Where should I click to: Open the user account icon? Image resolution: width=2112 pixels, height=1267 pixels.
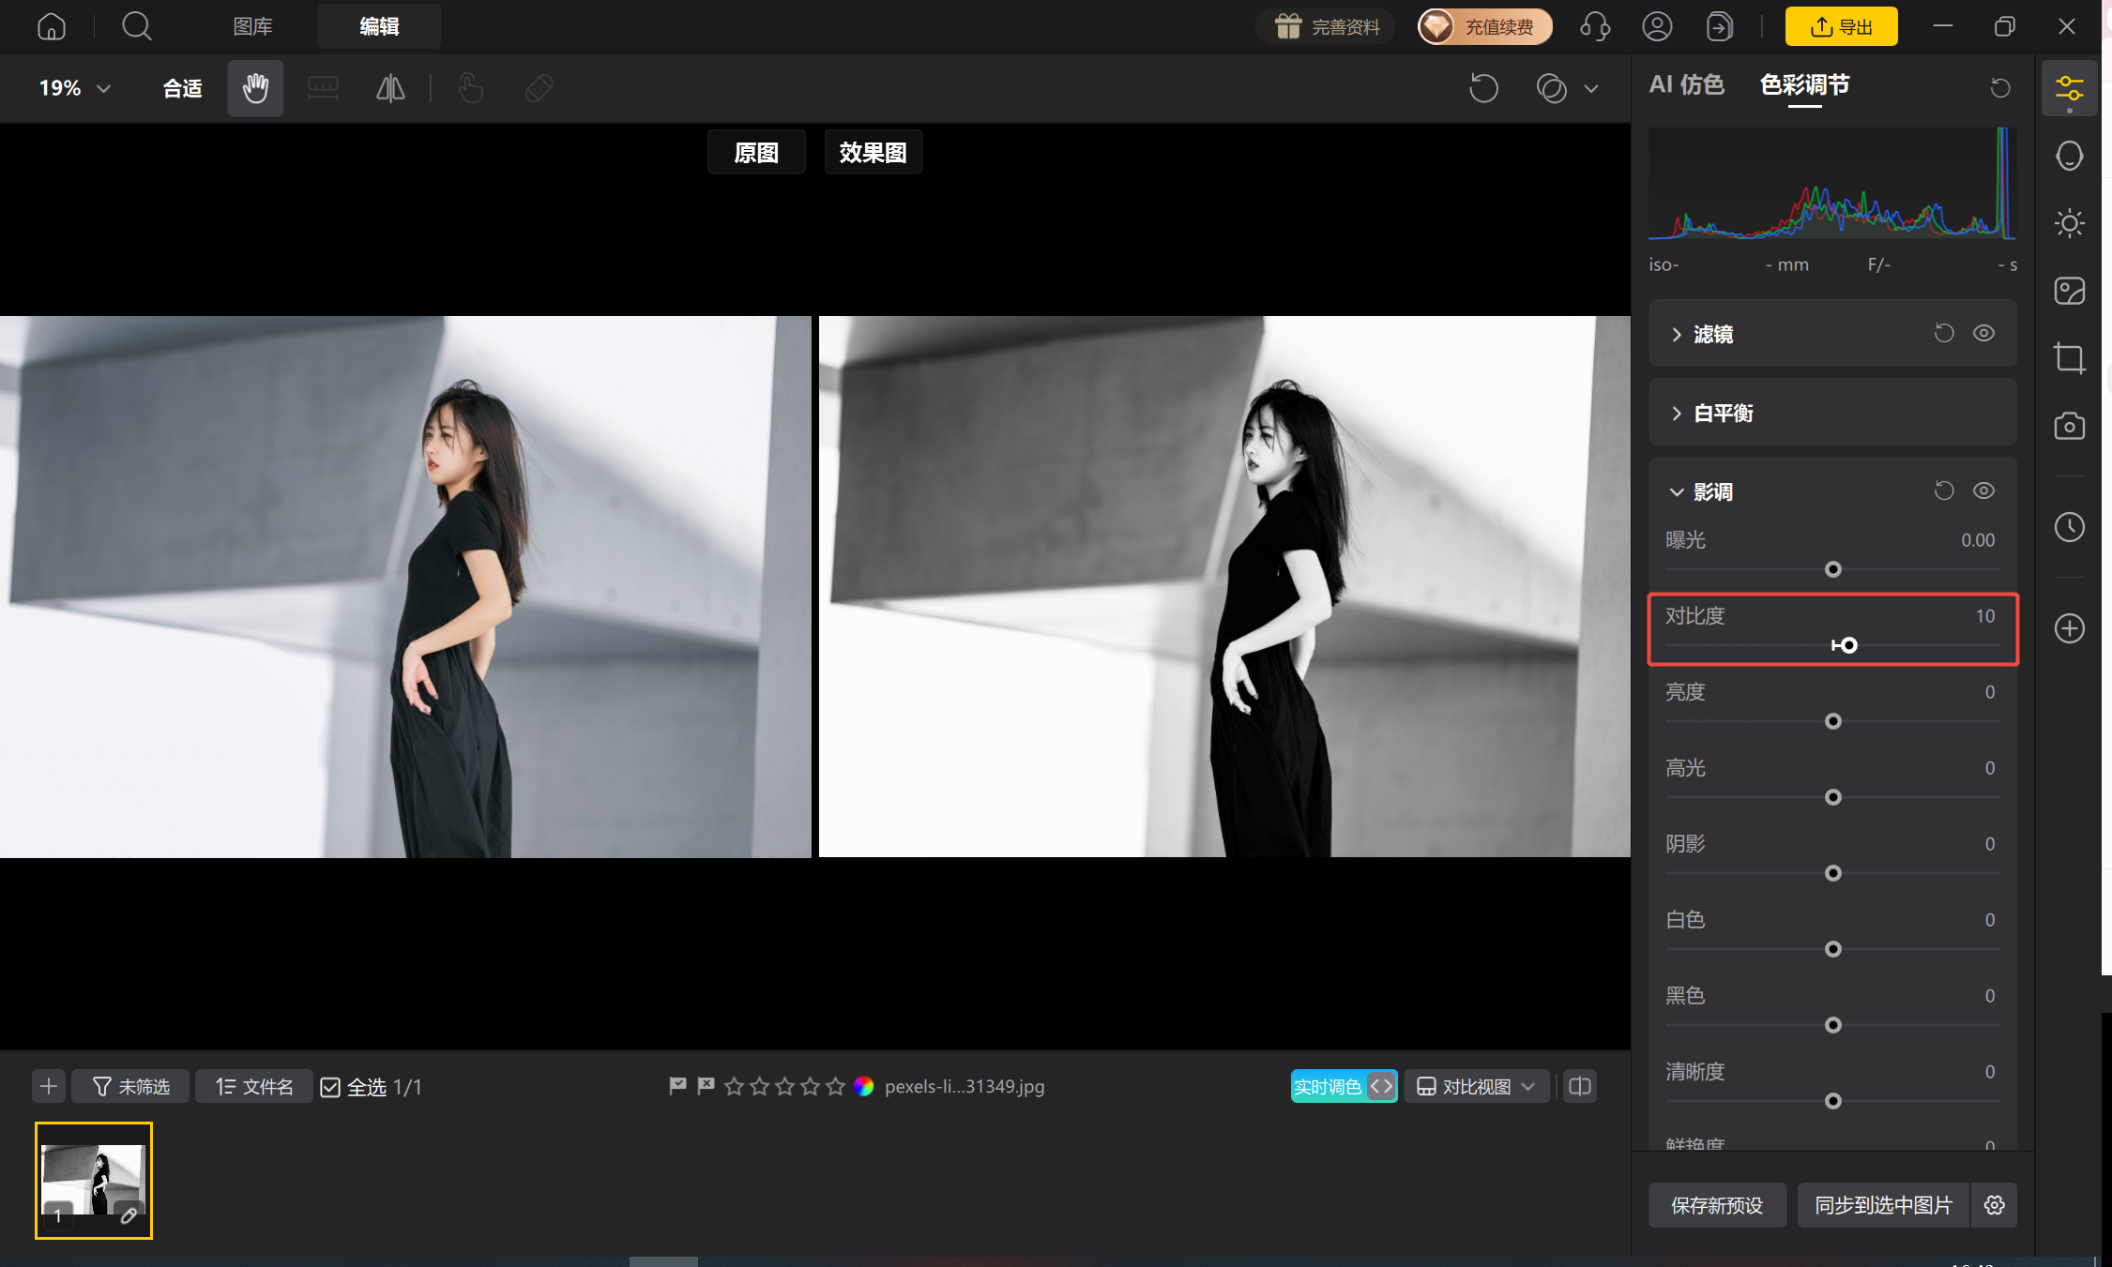(x=1657, y=26)
